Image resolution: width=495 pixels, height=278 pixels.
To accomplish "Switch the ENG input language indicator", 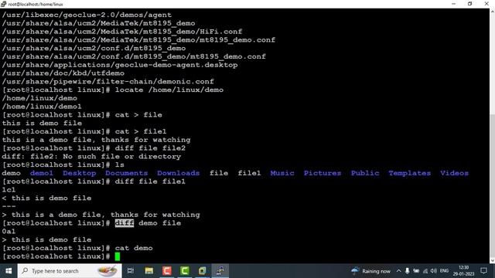I will [x=444, y=271].
